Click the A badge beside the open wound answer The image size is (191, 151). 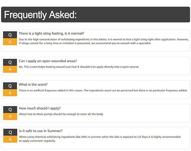tap(10, 69)
